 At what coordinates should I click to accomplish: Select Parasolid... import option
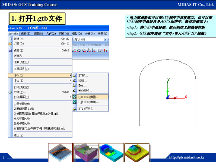click(x=90, y=90)
